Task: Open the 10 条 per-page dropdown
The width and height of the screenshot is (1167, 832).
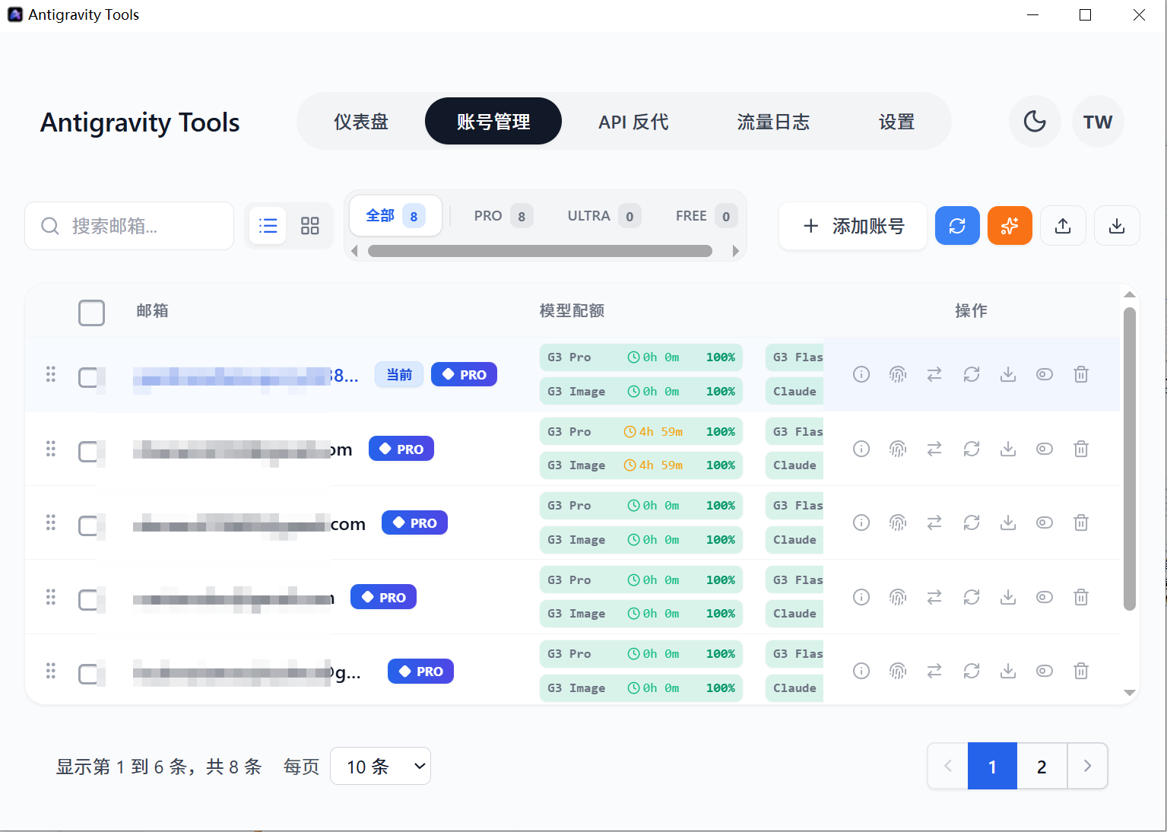Action: click(381, 766)
